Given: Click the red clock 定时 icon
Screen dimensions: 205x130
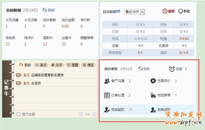Looking at the screenshot, I should 165,11.
